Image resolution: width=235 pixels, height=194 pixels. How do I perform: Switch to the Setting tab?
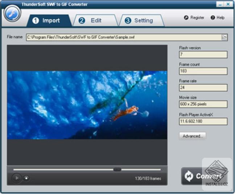[142, 21]
